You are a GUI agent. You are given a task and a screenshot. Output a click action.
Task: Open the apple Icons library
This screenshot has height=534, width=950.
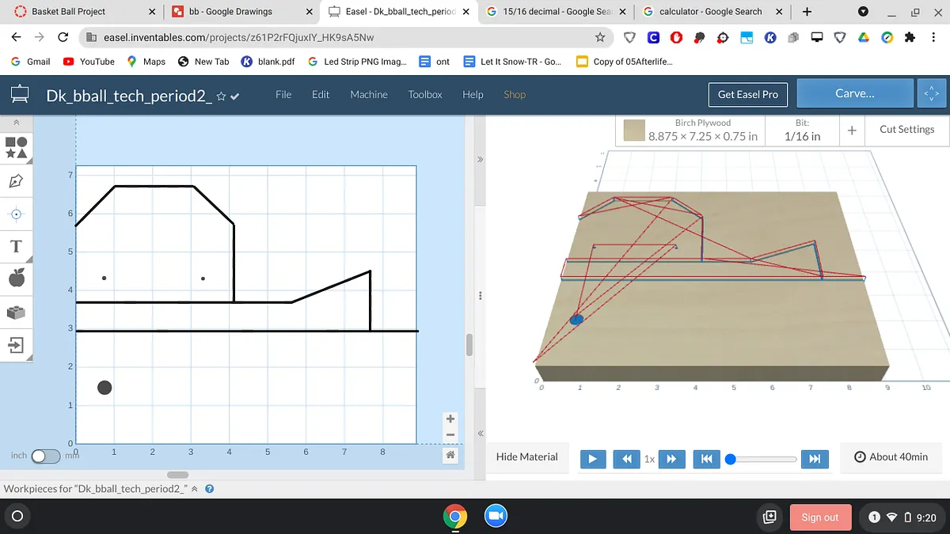click(x=16, y=278)
